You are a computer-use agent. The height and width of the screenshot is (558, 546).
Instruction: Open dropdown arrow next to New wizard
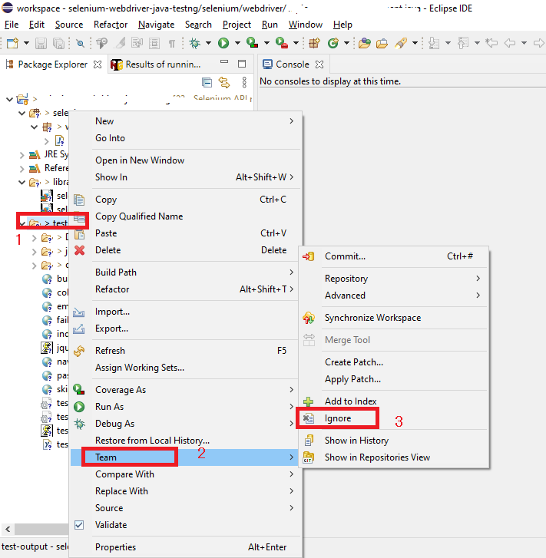26,43
